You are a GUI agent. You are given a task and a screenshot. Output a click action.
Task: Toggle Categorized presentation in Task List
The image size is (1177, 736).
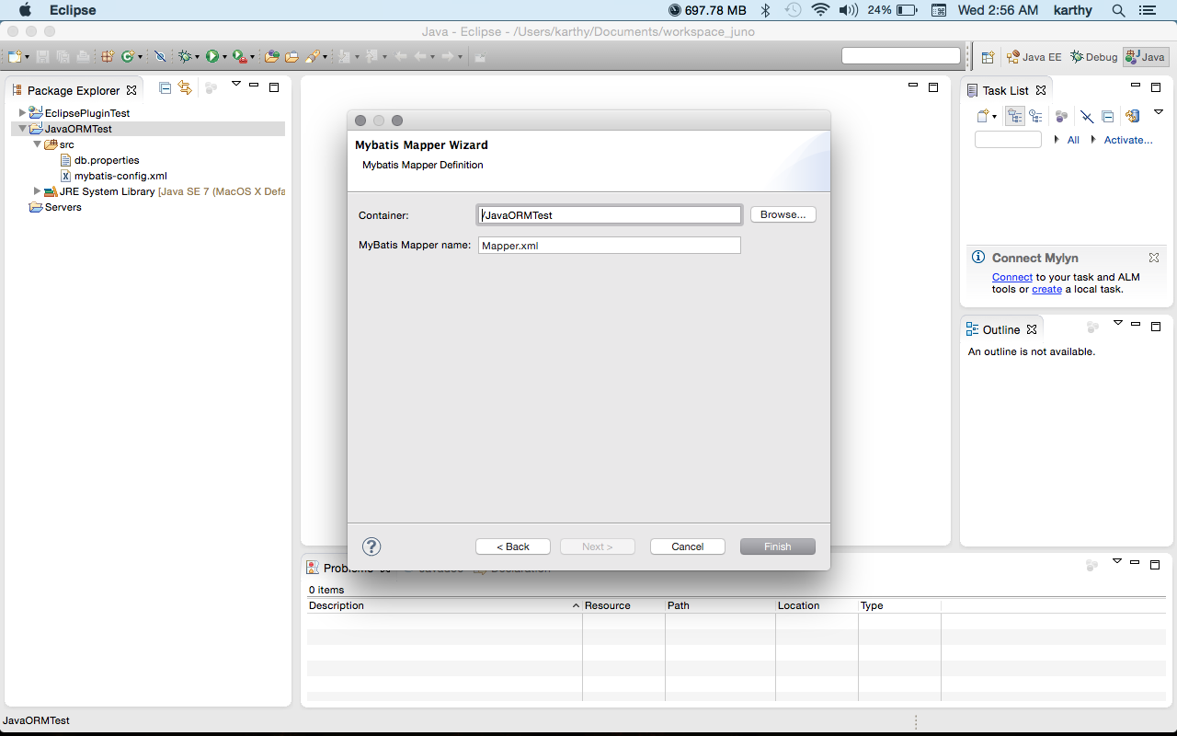pos(1015,116)
